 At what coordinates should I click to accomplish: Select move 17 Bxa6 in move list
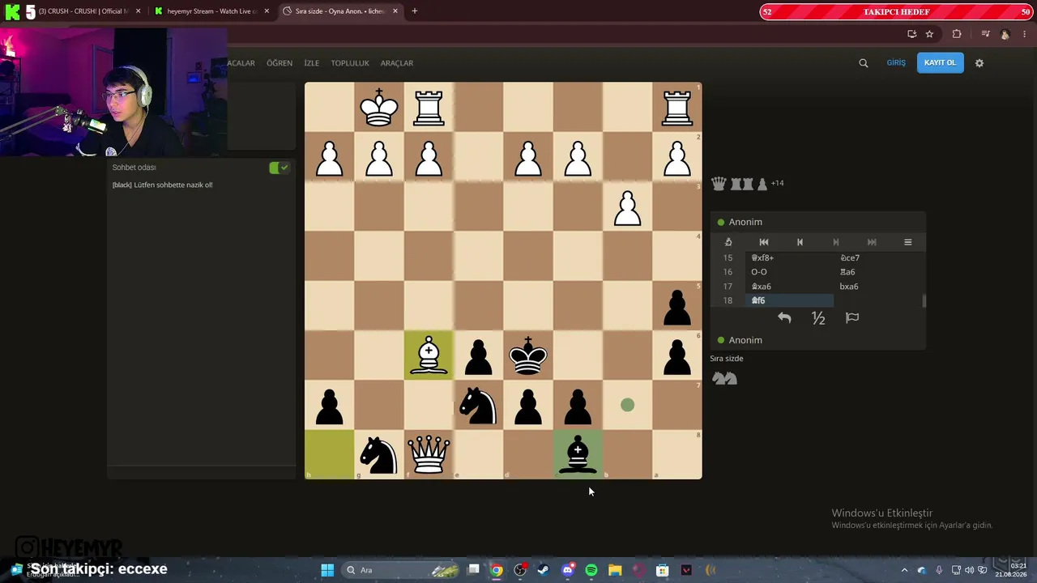pyautogui.click(x=788, y=287)
